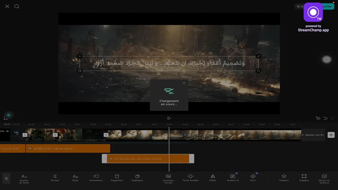338x190 pixels.
Task: Redo the last action
Action: tap(333, 118)
